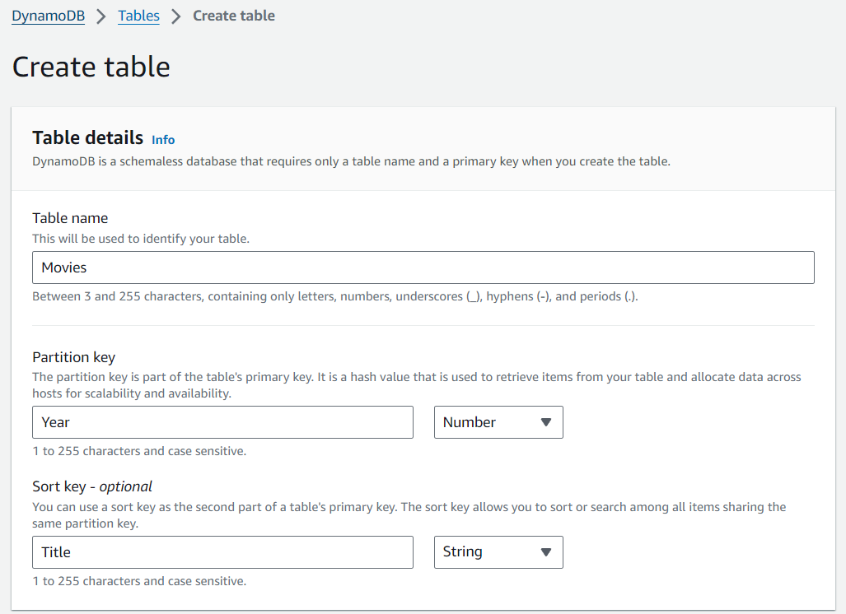Click the chevron after the DynamoDB breadcrumb
Viewport: 846px width, 614px height.
pyautogui.click(x=101, y=16)
